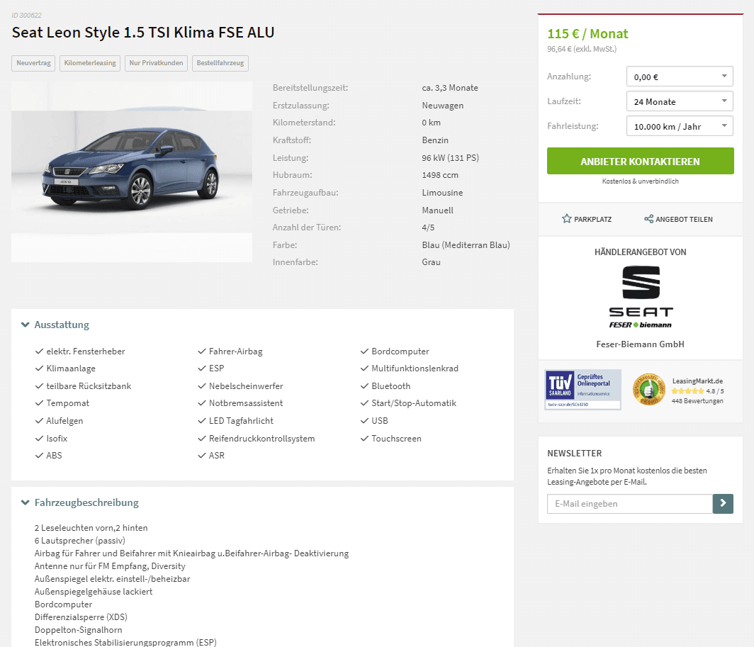Click the Alufelgen feature entry
Viewport: 754px width, 647px height.
click(64, 421)
